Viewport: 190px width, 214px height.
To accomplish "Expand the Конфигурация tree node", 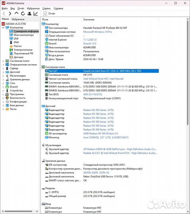I will [x=3, y=102].
